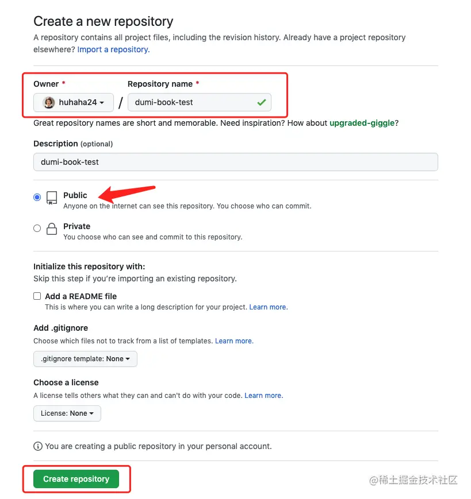Select the Public radio button

click(37, 198)
